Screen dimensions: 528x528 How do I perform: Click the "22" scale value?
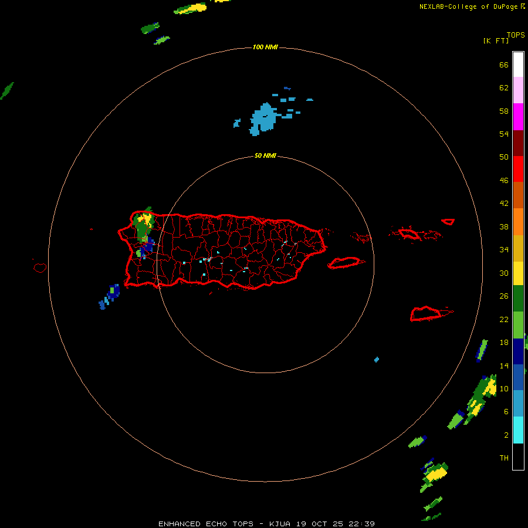click(x=504, y=319)
